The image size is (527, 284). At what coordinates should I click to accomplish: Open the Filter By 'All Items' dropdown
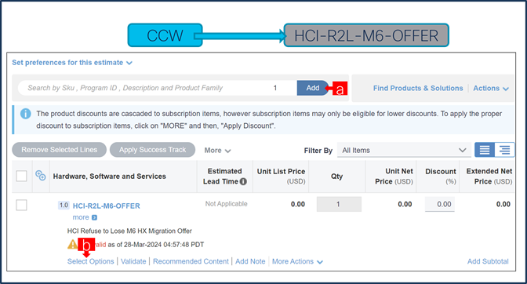pos(404,150)
